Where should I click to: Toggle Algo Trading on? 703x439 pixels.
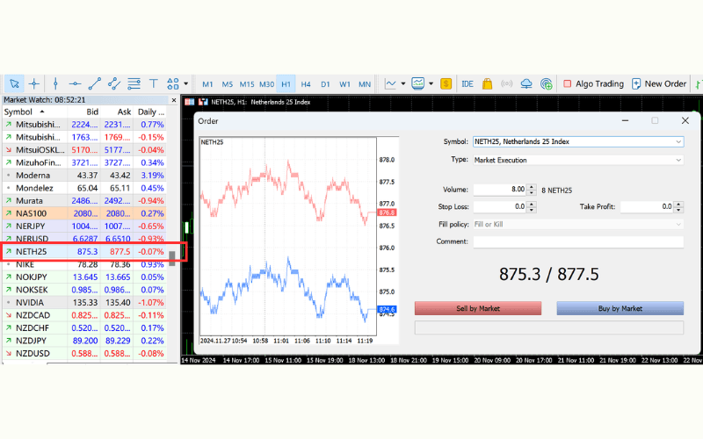pos(592,84)
